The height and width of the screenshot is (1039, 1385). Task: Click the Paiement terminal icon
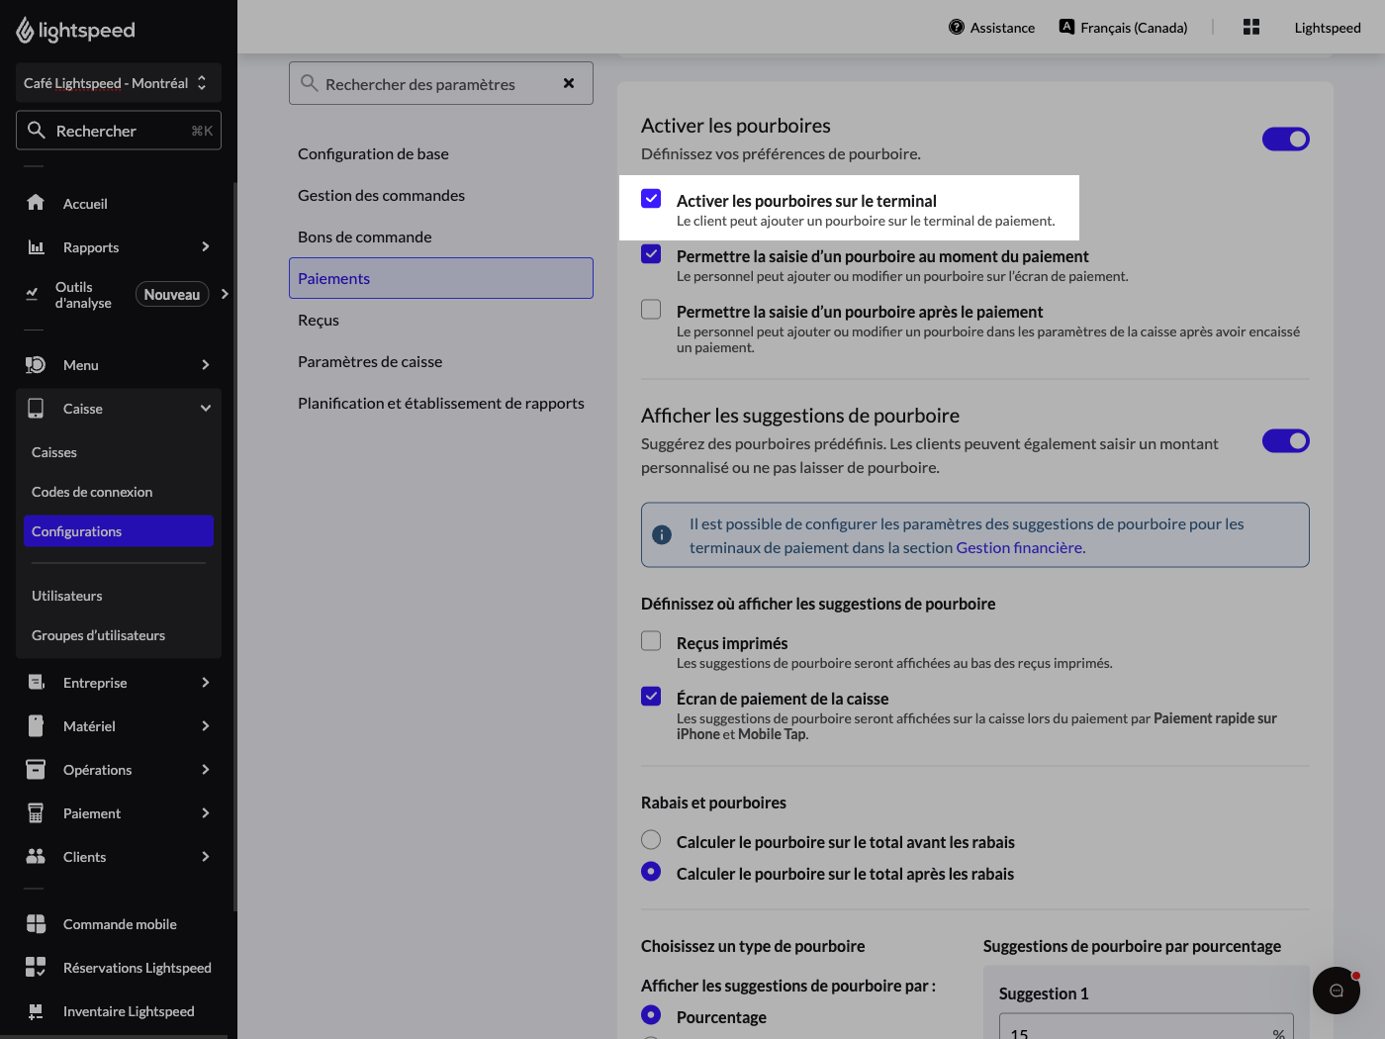pos(36,813)
